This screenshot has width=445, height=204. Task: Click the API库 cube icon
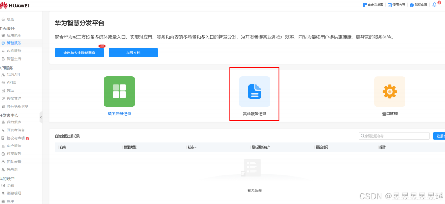(3, 82)
